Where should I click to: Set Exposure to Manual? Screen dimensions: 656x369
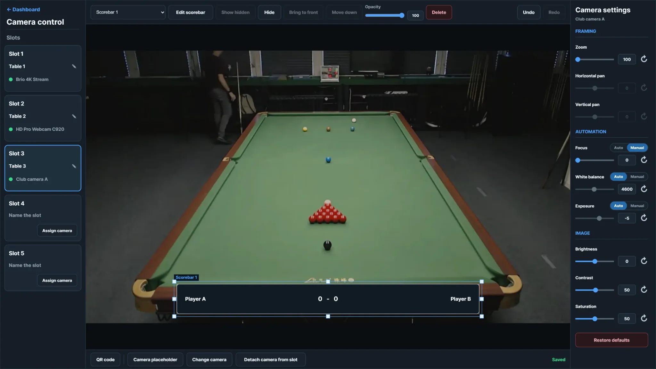(637, 206)
